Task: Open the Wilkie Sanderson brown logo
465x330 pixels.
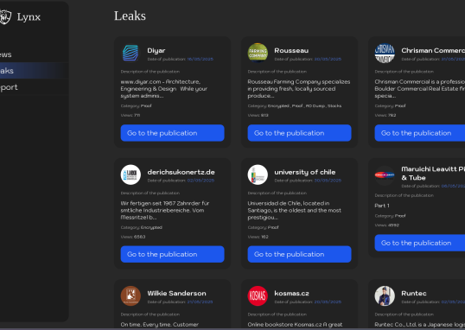Action: (x=131, y=295)
